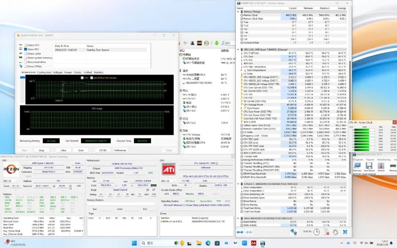The image size is (397, 248).
Task: Open HWiNFO Report menu
Action: [370, 160]
